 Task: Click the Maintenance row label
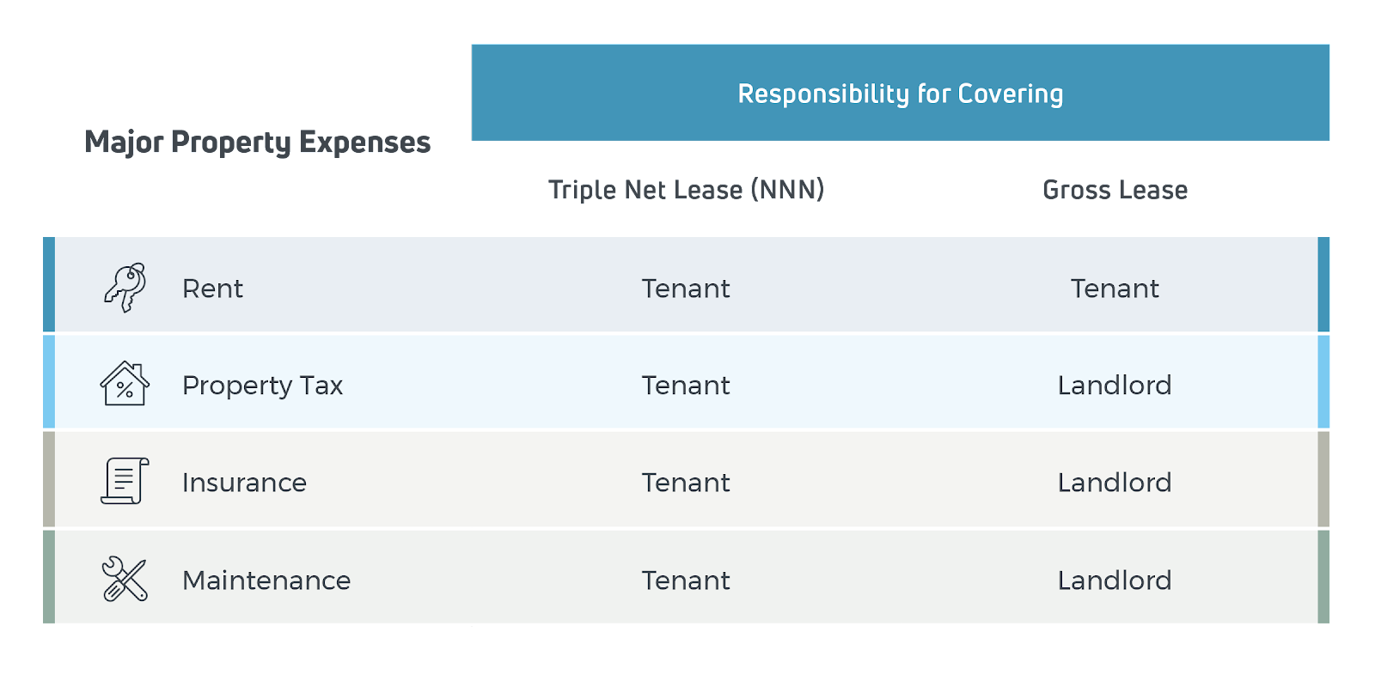tap(266, 581)
